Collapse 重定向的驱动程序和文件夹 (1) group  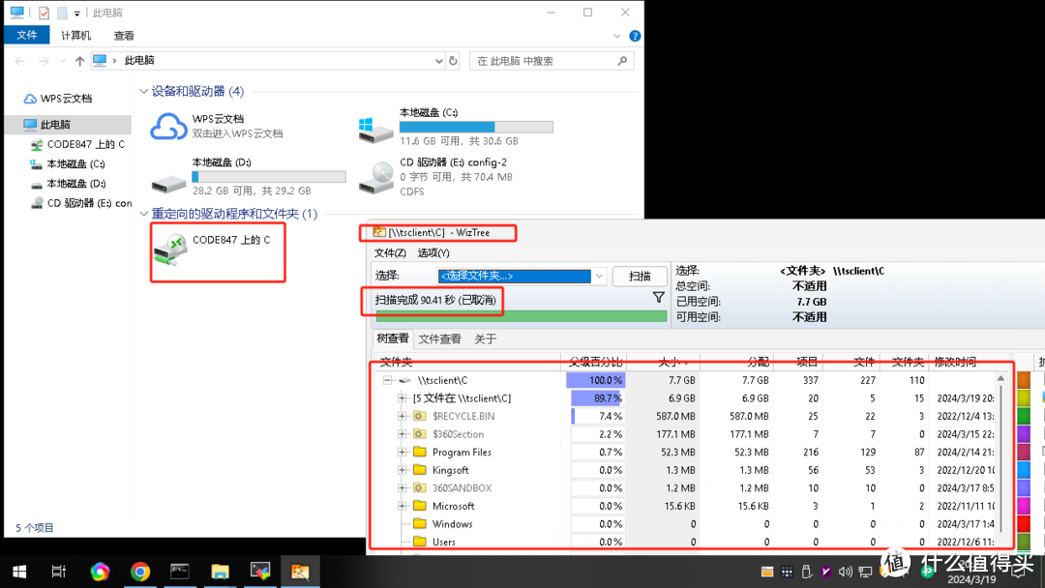[144, 214]
